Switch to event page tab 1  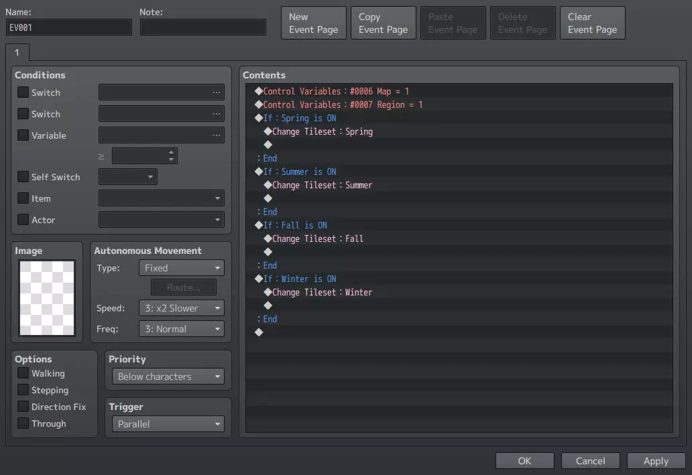(17, 52)
